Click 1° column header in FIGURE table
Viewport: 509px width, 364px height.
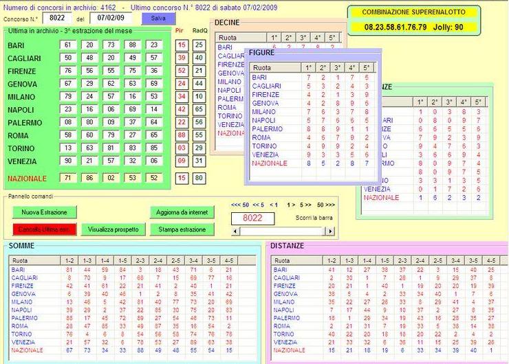[308, 68]
